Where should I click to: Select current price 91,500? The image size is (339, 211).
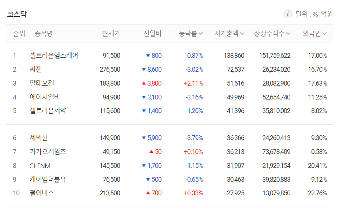[x=111, y=56]
